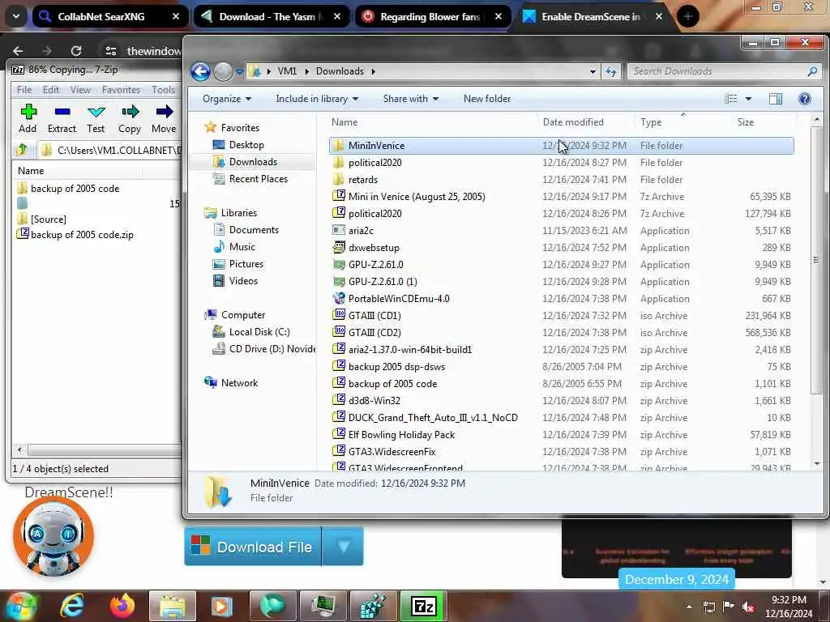Expand the address bar history dropdown
Image resolution: width=830 pixels, height=622 pixels.
(x=593, y=71)
